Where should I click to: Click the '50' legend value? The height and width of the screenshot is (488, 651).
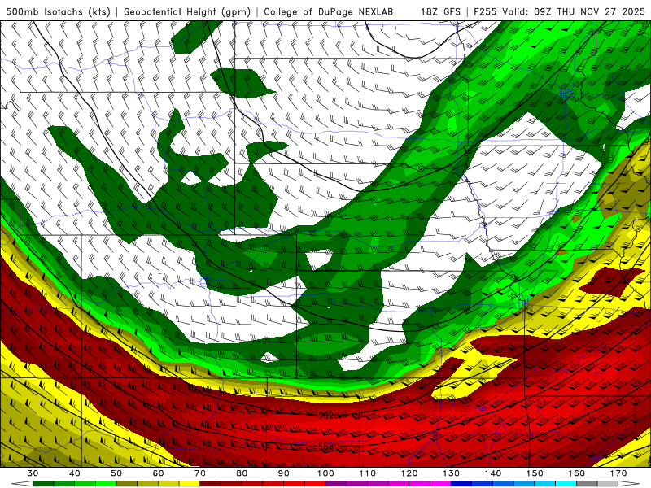(116, 473)
